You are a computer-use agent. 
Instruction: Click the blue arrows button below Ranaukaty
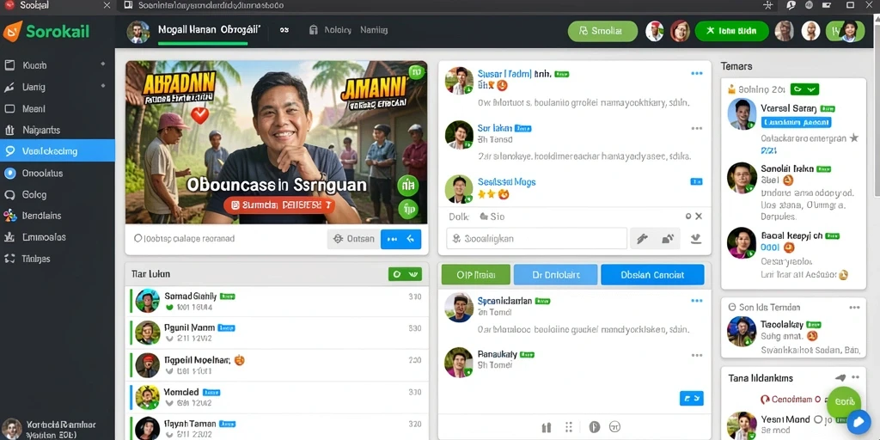[x=692, y=399]
